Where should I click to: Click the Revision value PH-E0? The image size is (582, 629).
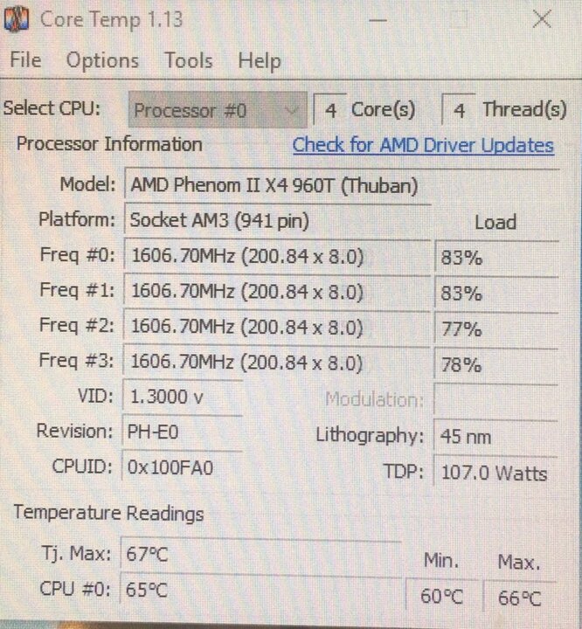182,432
